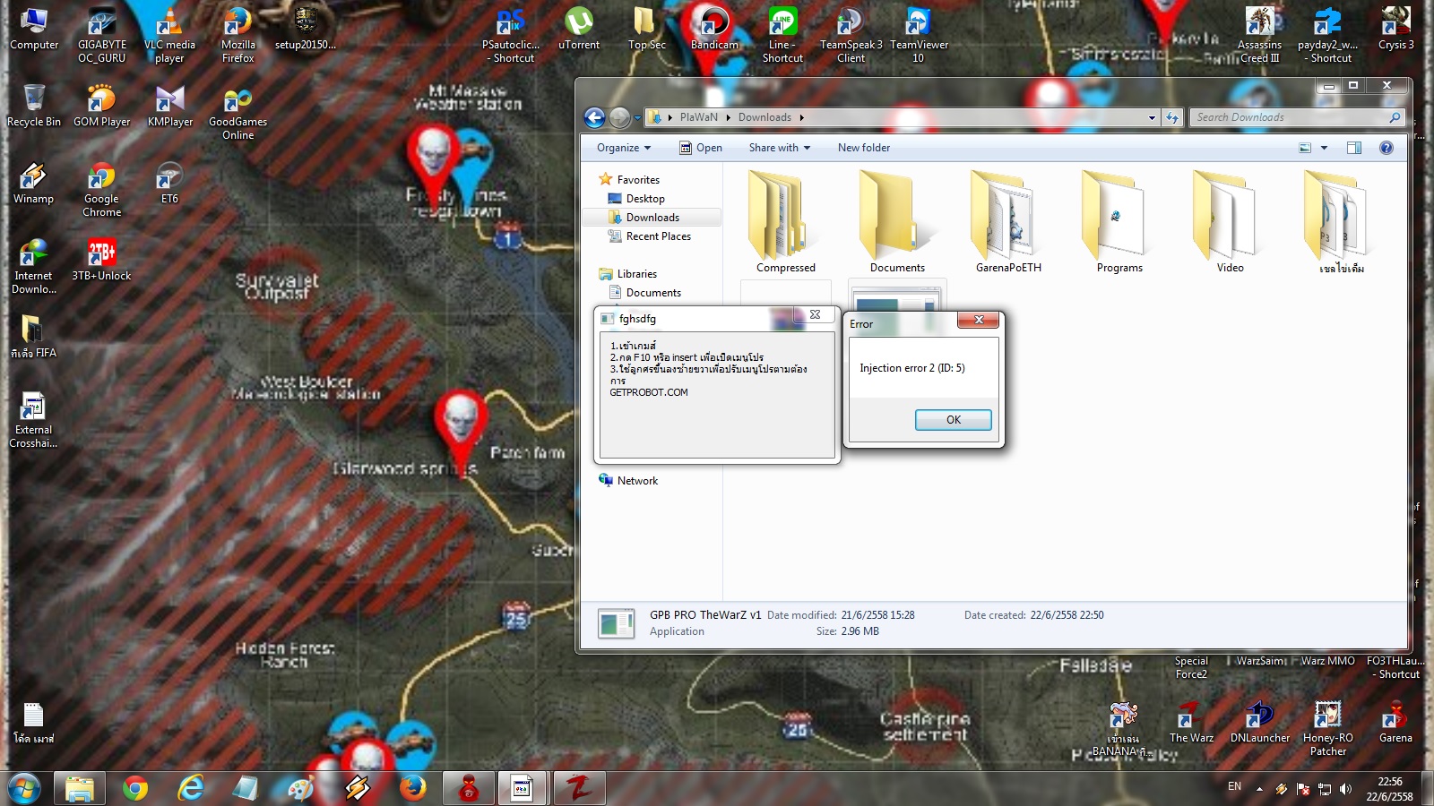Image resolution: width=1434 pixels, height=806 pixels.
Task: Open the Windows Start menu
Action: (24, 788)
